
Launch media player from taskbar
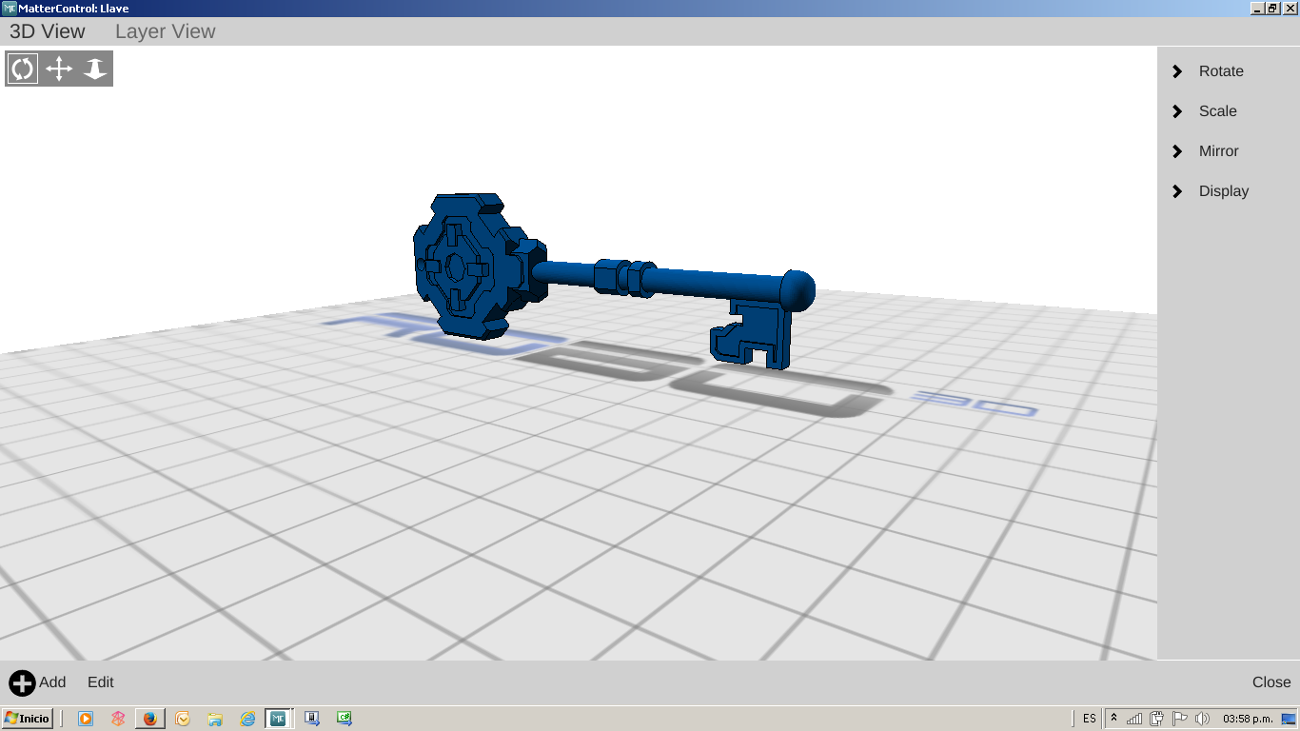point(86,719)
